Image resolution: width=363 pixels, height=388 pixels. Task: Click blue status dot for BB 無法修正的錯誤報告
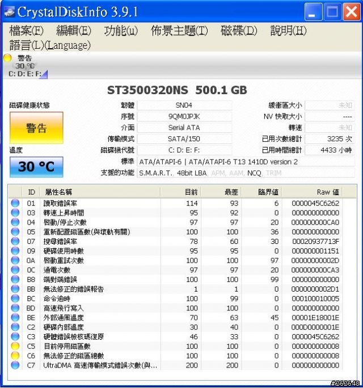tap(15, 289)
